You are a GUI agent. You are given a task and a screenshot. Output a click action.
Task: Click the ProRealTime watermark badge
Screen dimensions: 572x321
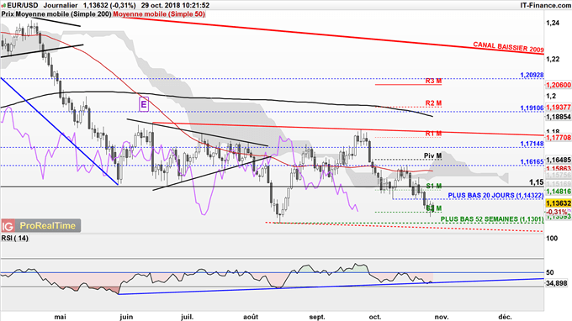click(41, 226)
